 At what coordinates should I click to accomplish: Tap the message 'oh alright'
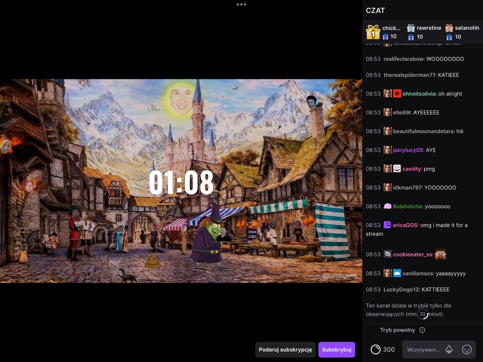click(x=450, y=94)
